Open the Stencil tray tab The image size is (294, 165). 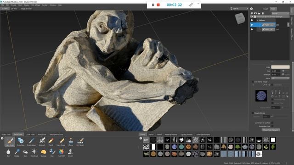click(x=151, y=134)
